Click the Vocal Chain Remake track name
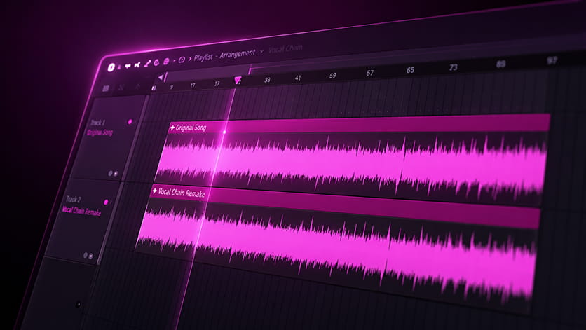The height and width of the screenshot is (330, 586). [x=81, y=211]
